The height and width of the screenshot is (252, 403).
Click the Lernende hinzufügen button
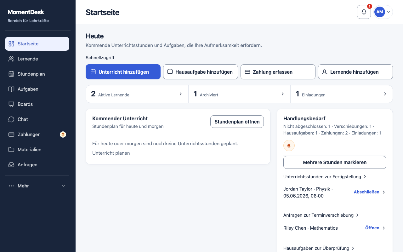[x=355, y=72]
